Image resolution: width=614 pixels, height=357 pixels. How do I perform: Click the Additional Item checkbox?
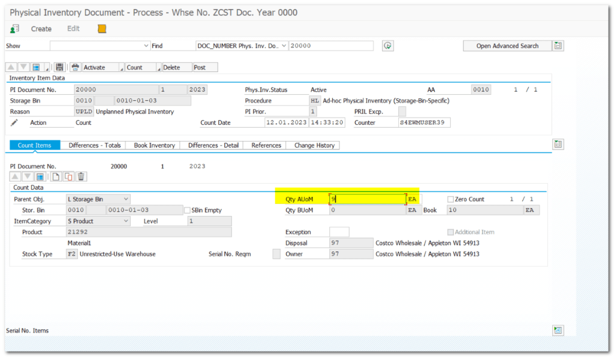pos(451,232)
